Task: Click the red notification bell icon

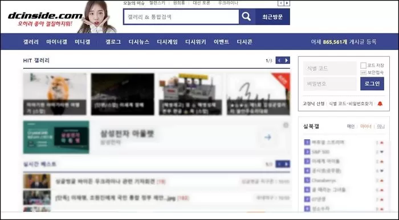Action: tap(380, 103)
